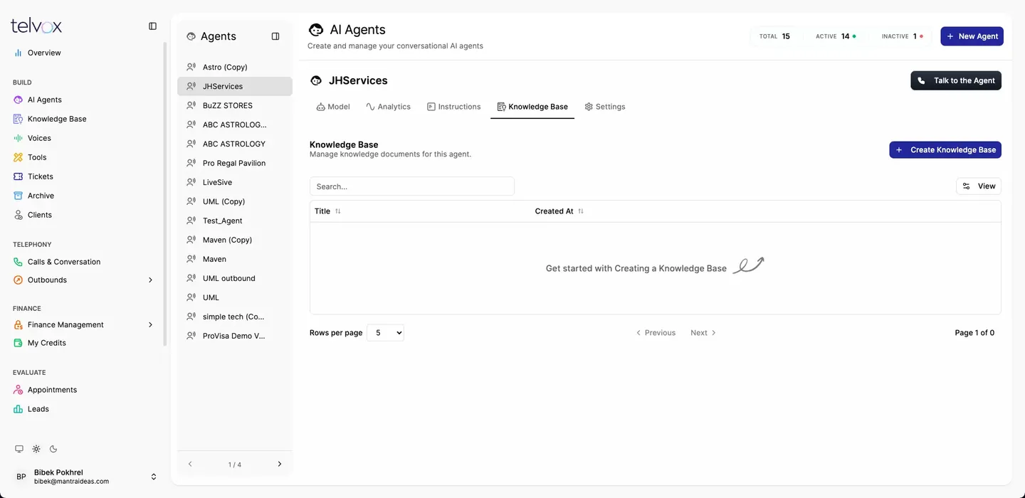Switch to the Model tab
The width and height of the screenshot is (1025, 498).
click(333, 107)
